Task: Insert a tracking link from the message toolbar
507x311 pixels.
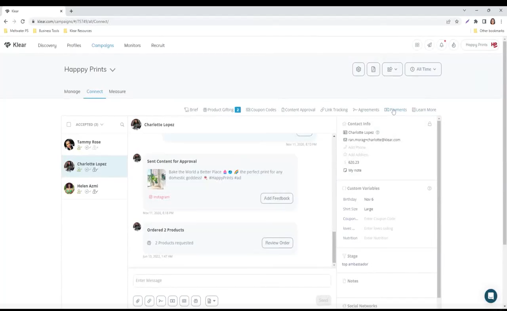Action: click(x=149, y=301)
